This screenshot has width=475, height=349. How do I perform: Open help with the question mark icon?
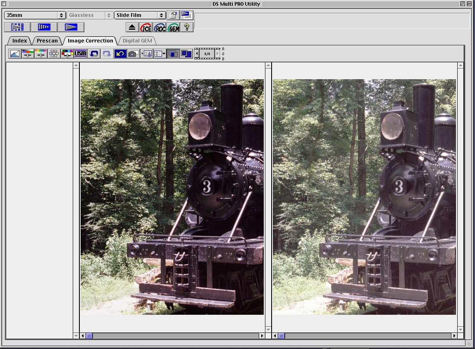click(187, 27)
